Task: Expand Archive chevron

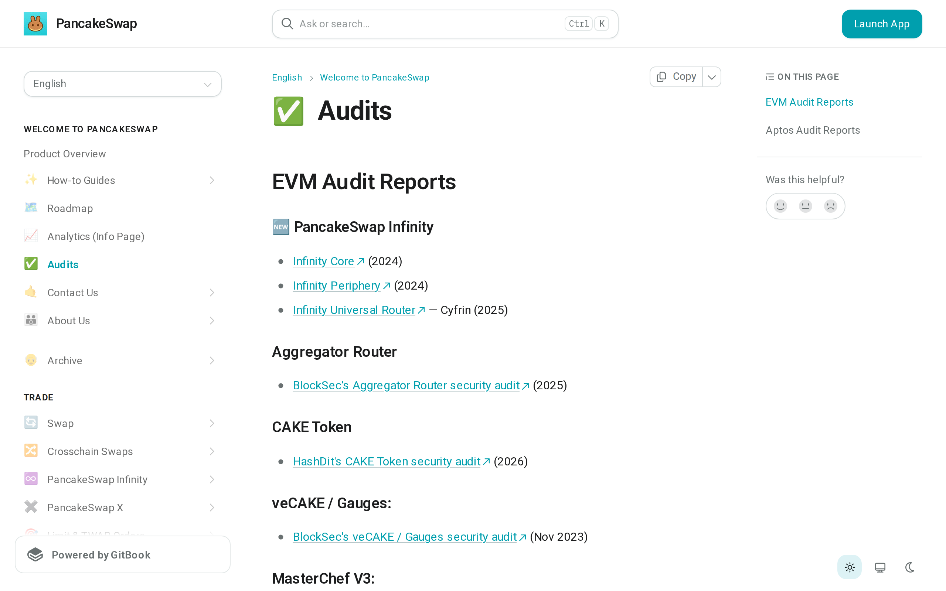Action: (x=212, y=361)
